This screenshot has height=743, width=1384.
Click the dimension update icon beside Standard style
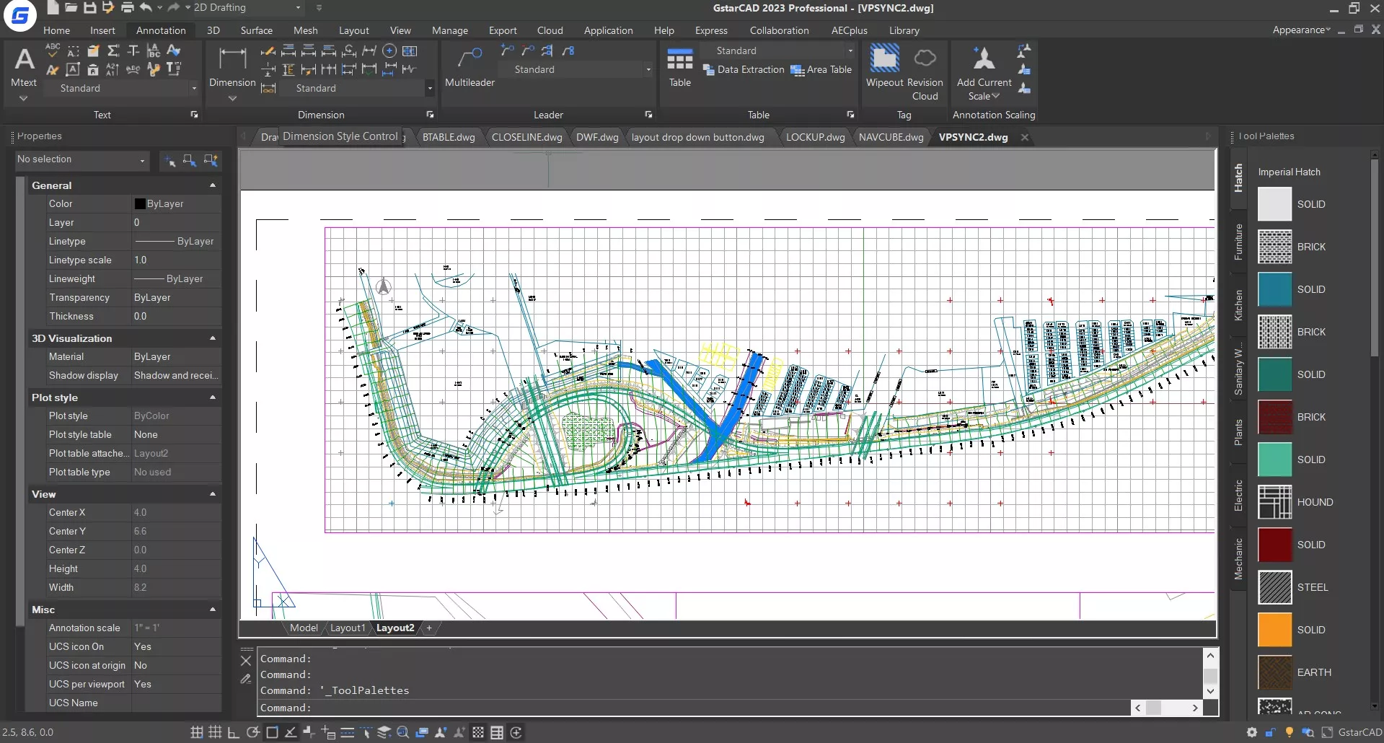268,88
